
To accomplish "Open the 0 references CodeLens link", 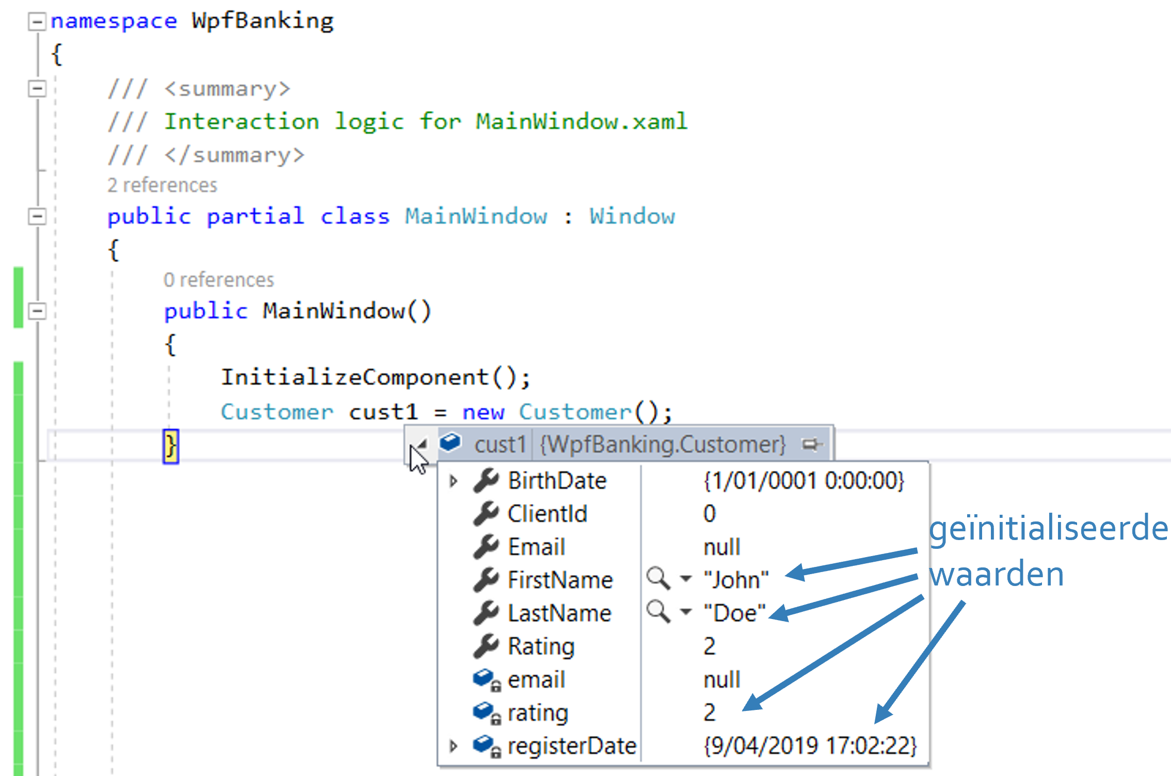I will click(218, 280).
